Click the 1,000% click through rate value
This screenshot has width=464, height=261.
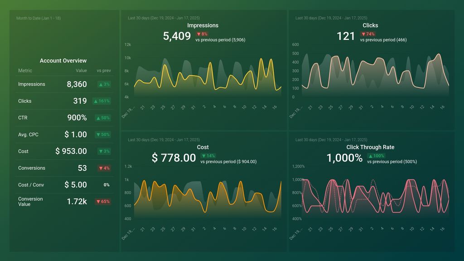344,158
